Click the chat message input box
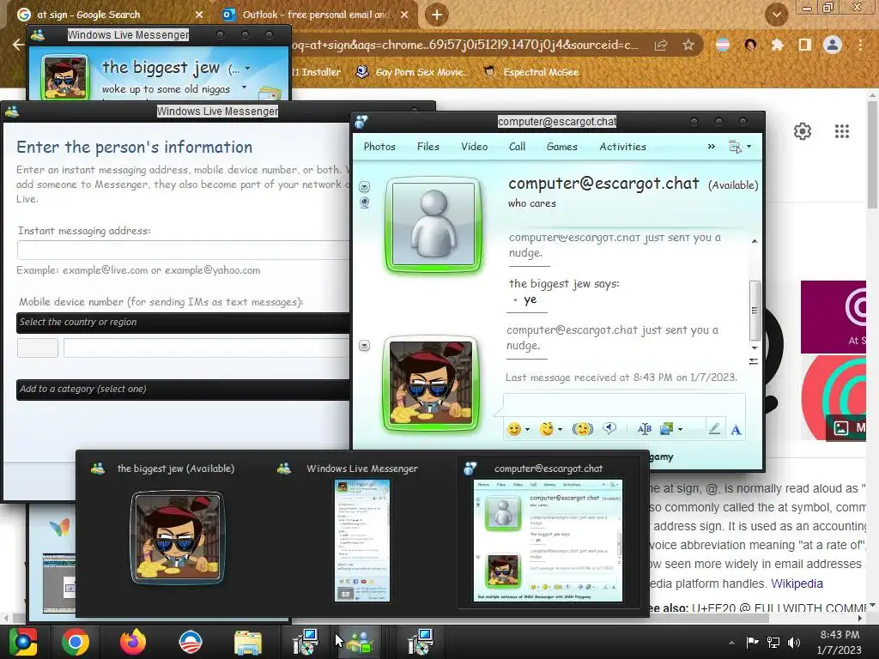 624,405
